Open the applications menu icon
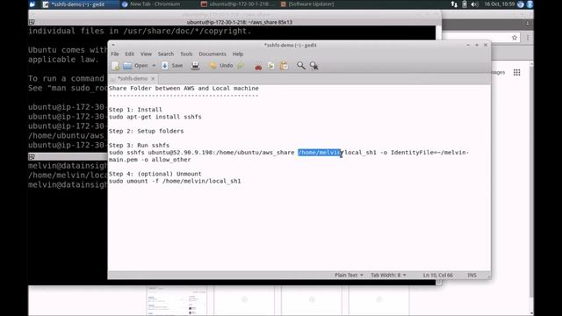The image size is (562, 316). [x=32, y=4]
